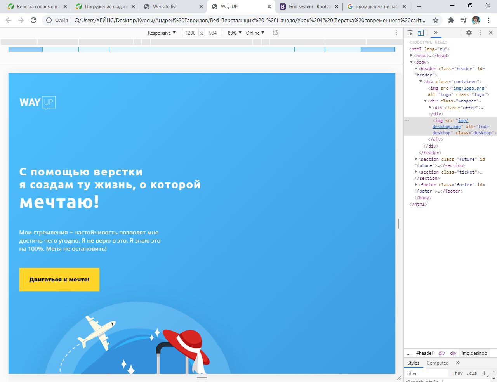This screenshot has width=497, height=382.
Task: Add a new style rule with plus
Action: point(484,373)
